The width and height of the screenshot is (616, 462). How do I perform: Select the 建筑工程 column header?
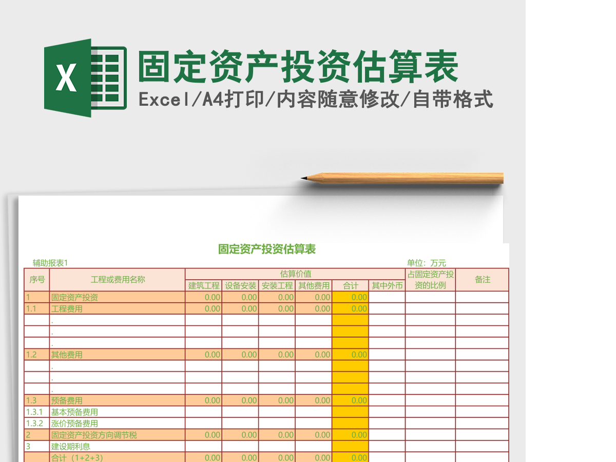click(x=204, y=286)
